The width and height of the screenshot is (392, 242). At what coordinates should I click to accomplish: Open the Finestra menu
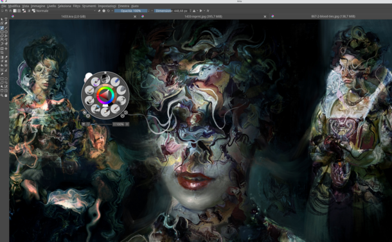tap(123, 6)
